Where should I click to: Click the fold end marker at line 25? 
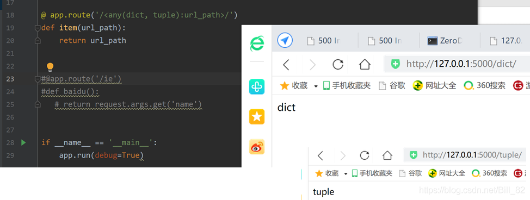point(38,105)
